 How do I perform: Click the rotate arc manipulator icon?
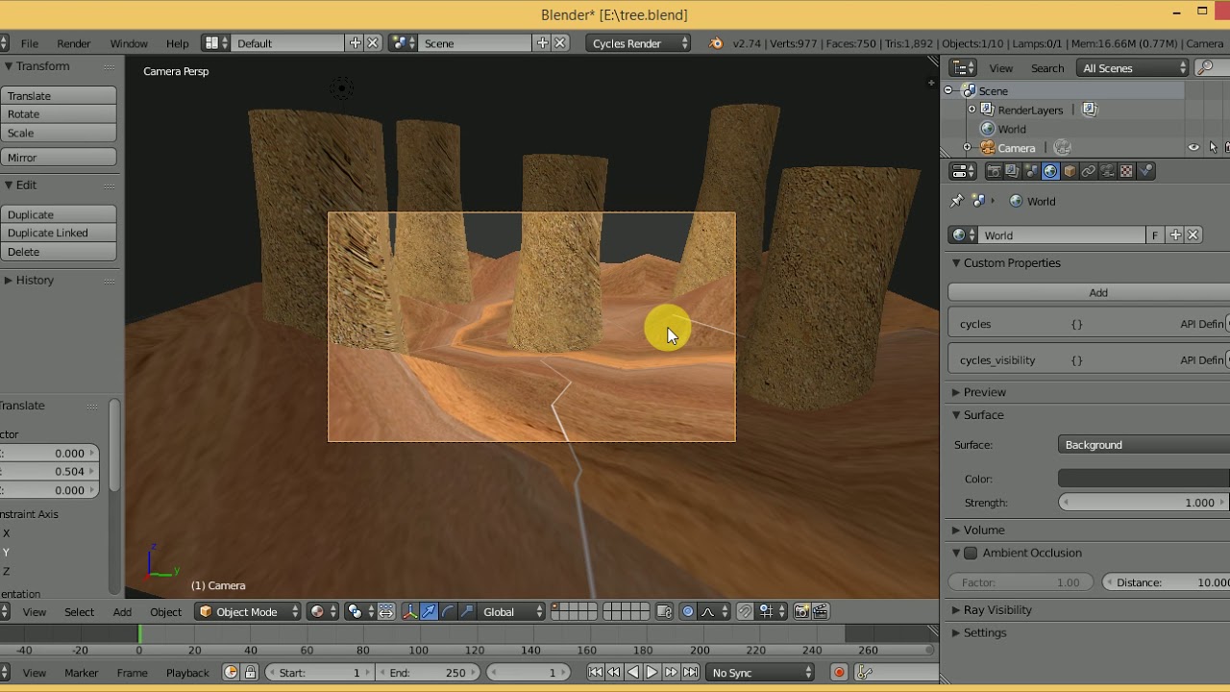pos(448,611)
